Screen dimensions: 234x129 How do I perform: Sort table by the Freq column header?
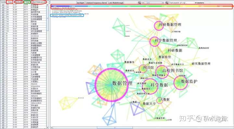(x=10, y=2)
